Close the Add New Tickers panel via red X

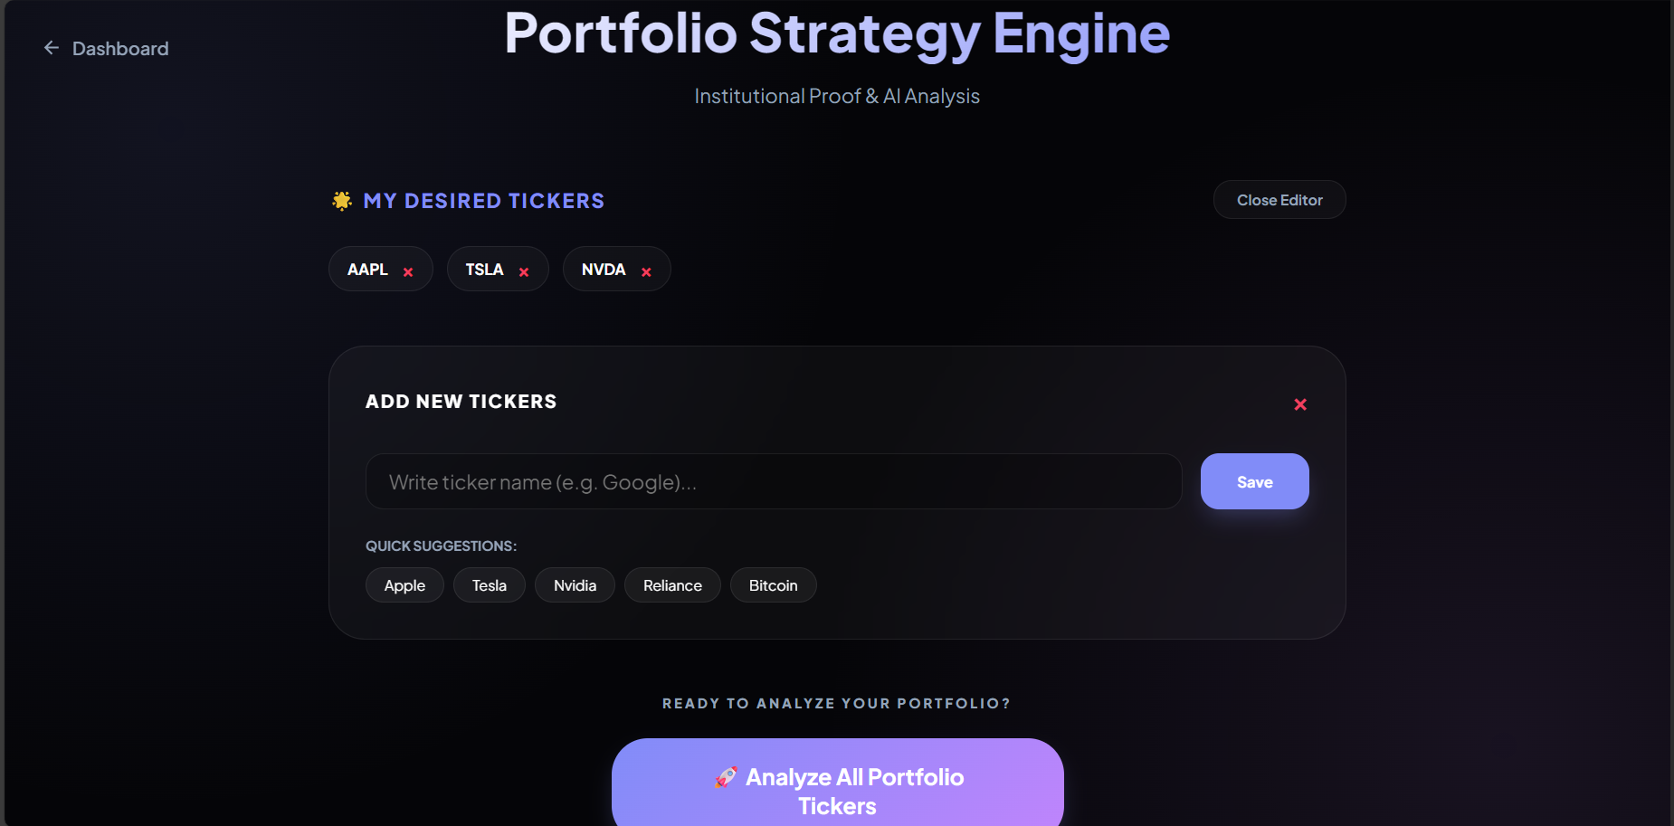1300,405
